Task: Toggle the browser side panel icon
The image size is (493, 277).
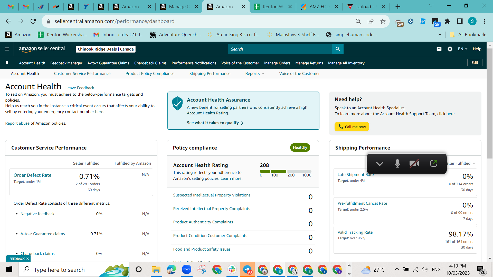Action: pyautogui.click(x=460, y=21)
